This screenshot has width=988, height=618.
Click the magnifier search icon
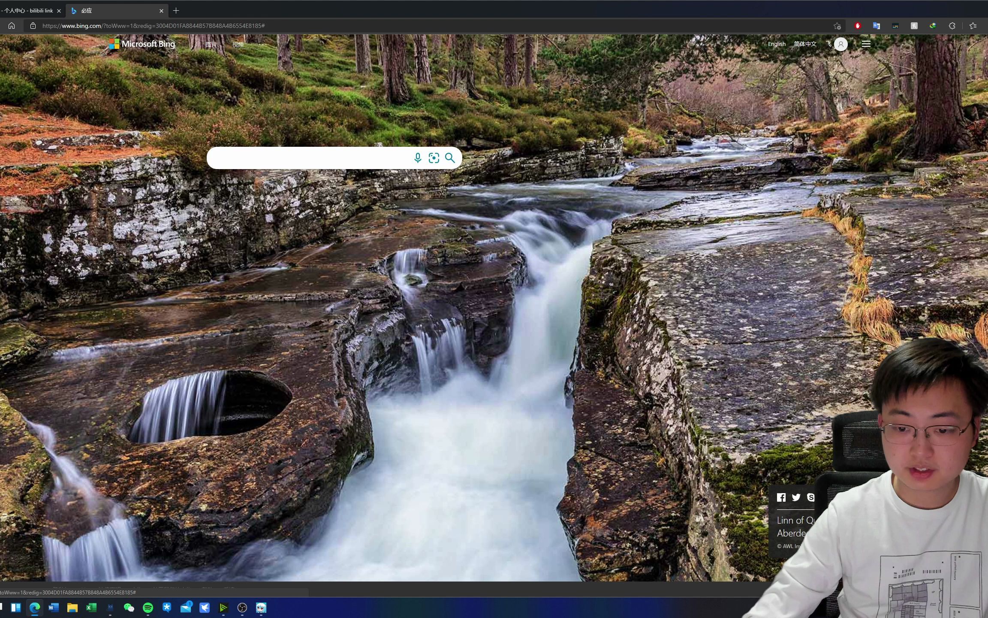[x=450, y=158]
